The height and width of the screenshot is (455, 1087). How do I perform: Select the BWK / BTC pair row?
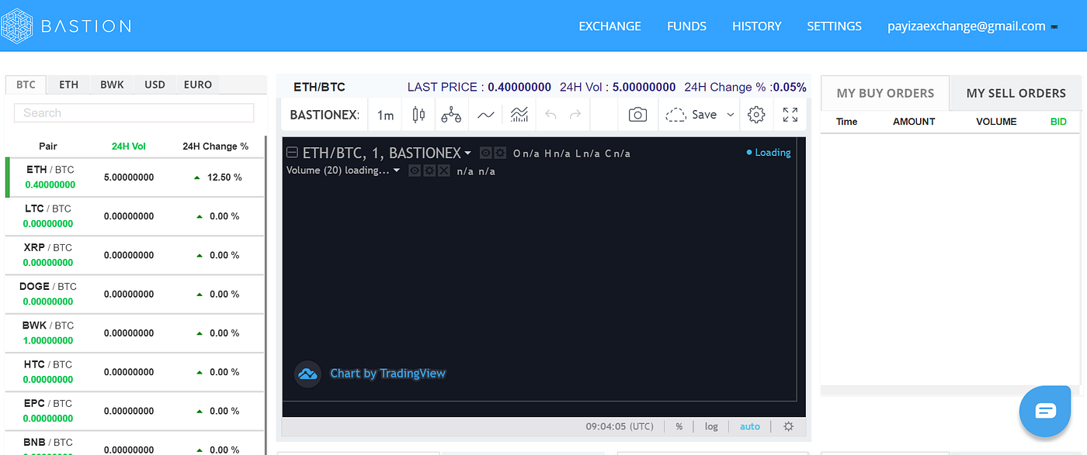(134, 333)
